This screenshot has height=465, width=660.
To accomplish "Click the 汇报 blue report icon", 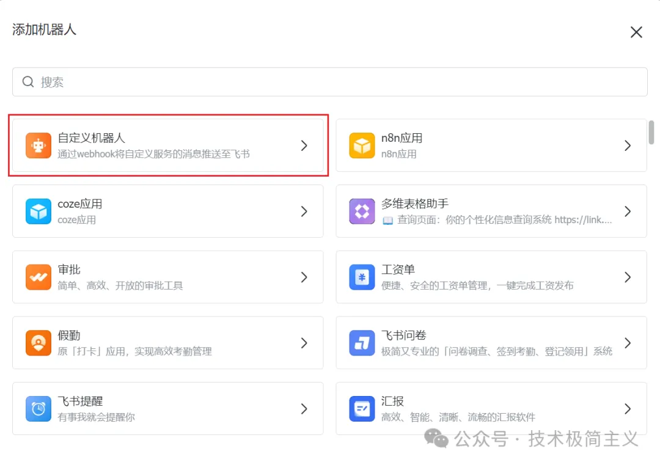I will tap(362, 409).
